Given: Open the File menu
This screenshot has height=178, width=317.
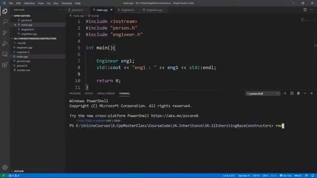Looking at the screenshot, I should click(11, 3).
